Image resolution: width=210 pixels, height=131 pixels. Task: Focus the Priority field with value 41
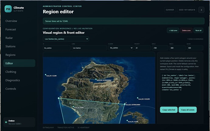coord(143,48)
